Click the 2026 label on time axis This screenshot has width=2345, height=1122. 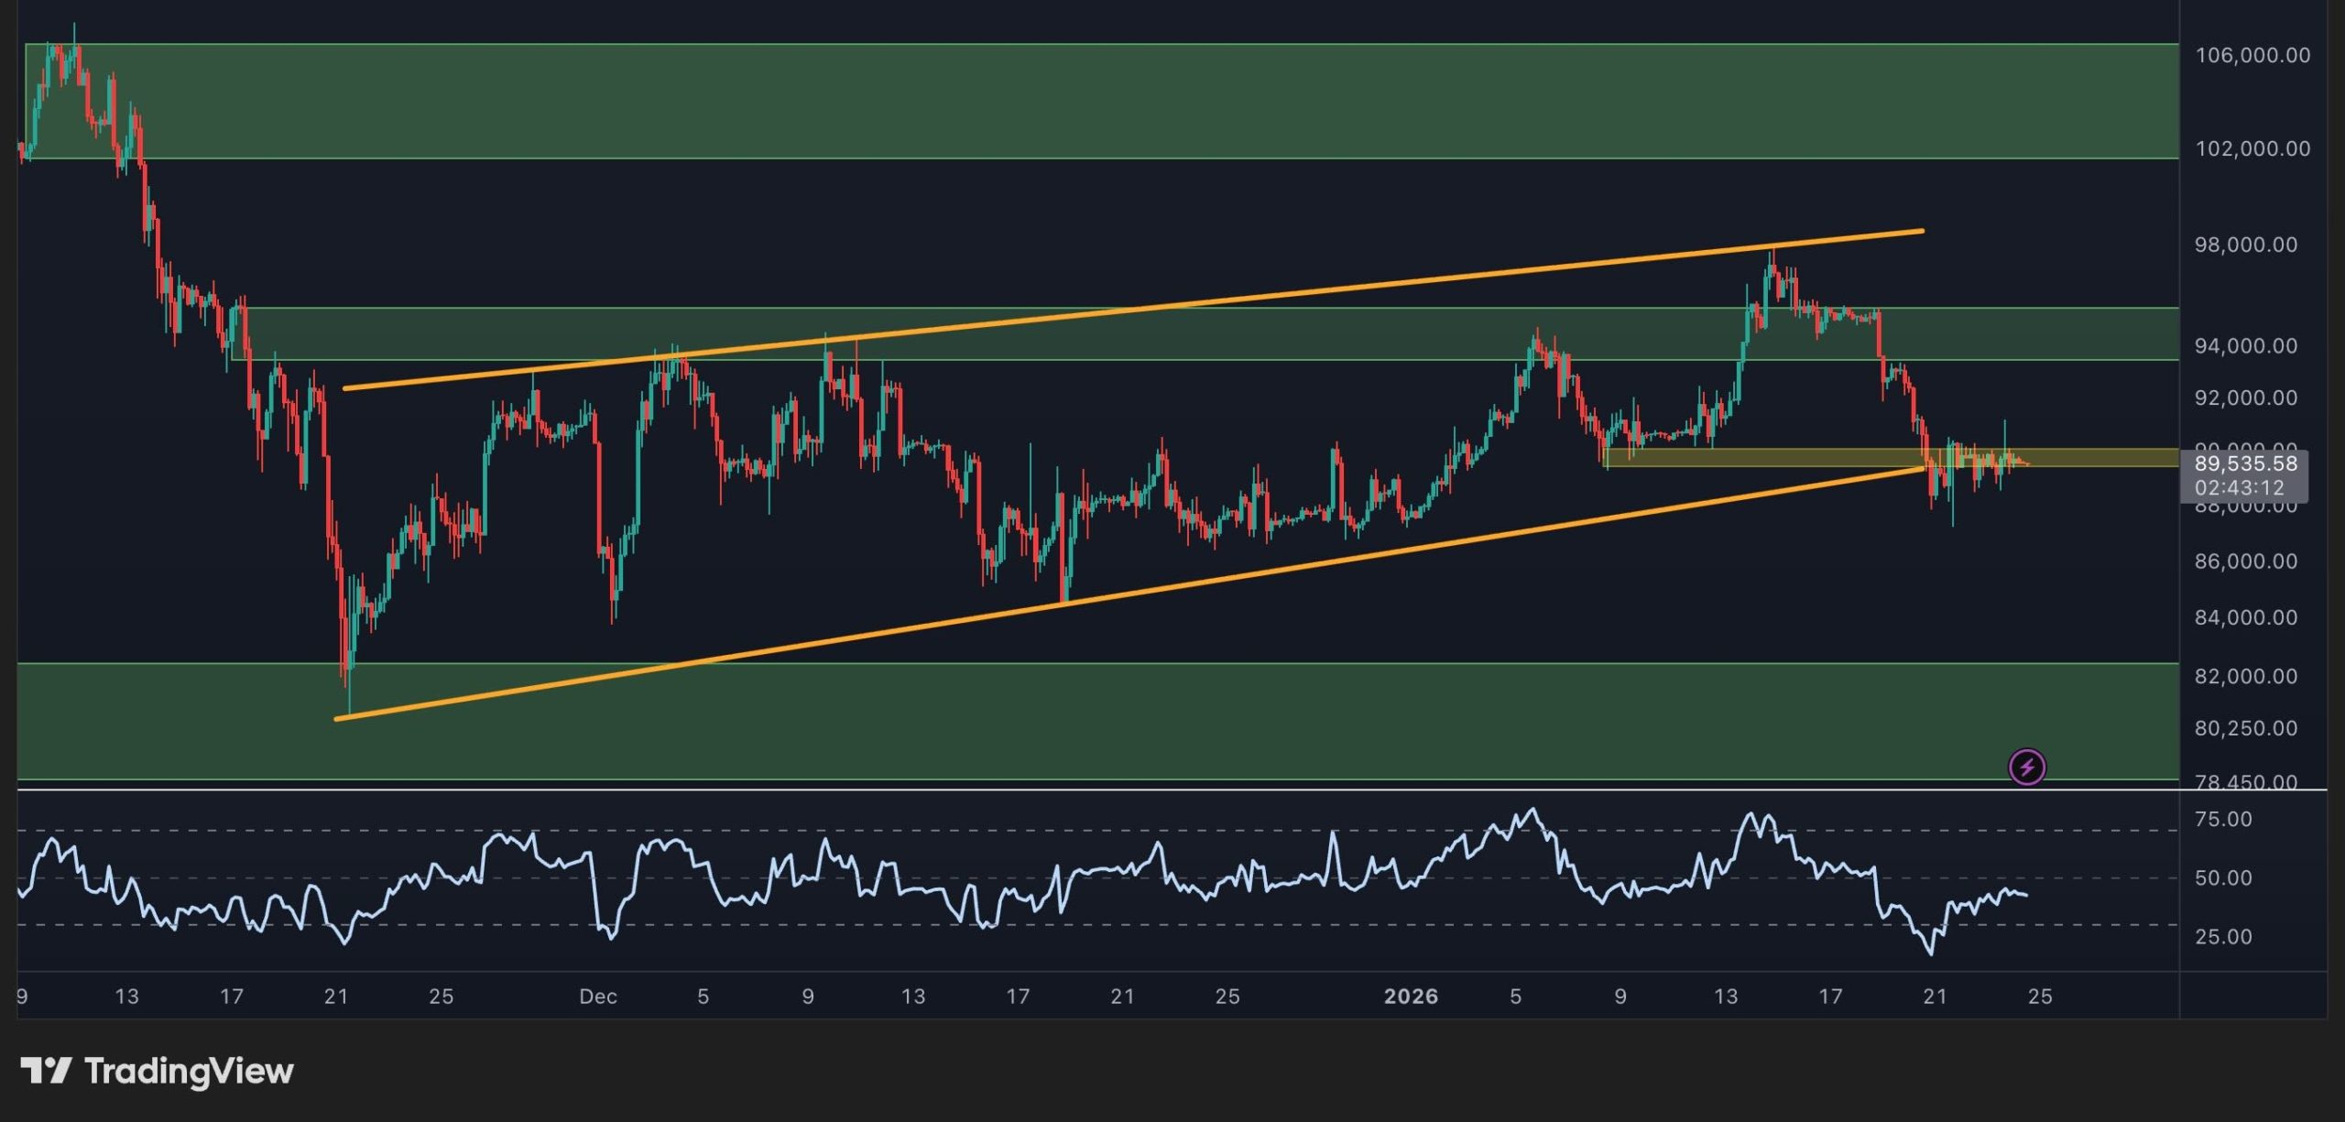pos(1412,995)
